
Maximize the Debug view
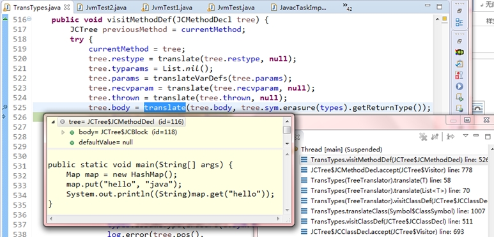tap(488, 137)
